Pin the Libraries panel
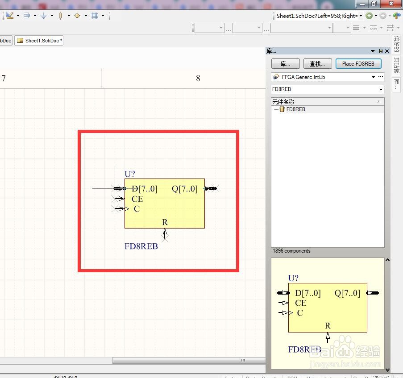The height and width of the screenshot is (378, 403). coord(380,51)
